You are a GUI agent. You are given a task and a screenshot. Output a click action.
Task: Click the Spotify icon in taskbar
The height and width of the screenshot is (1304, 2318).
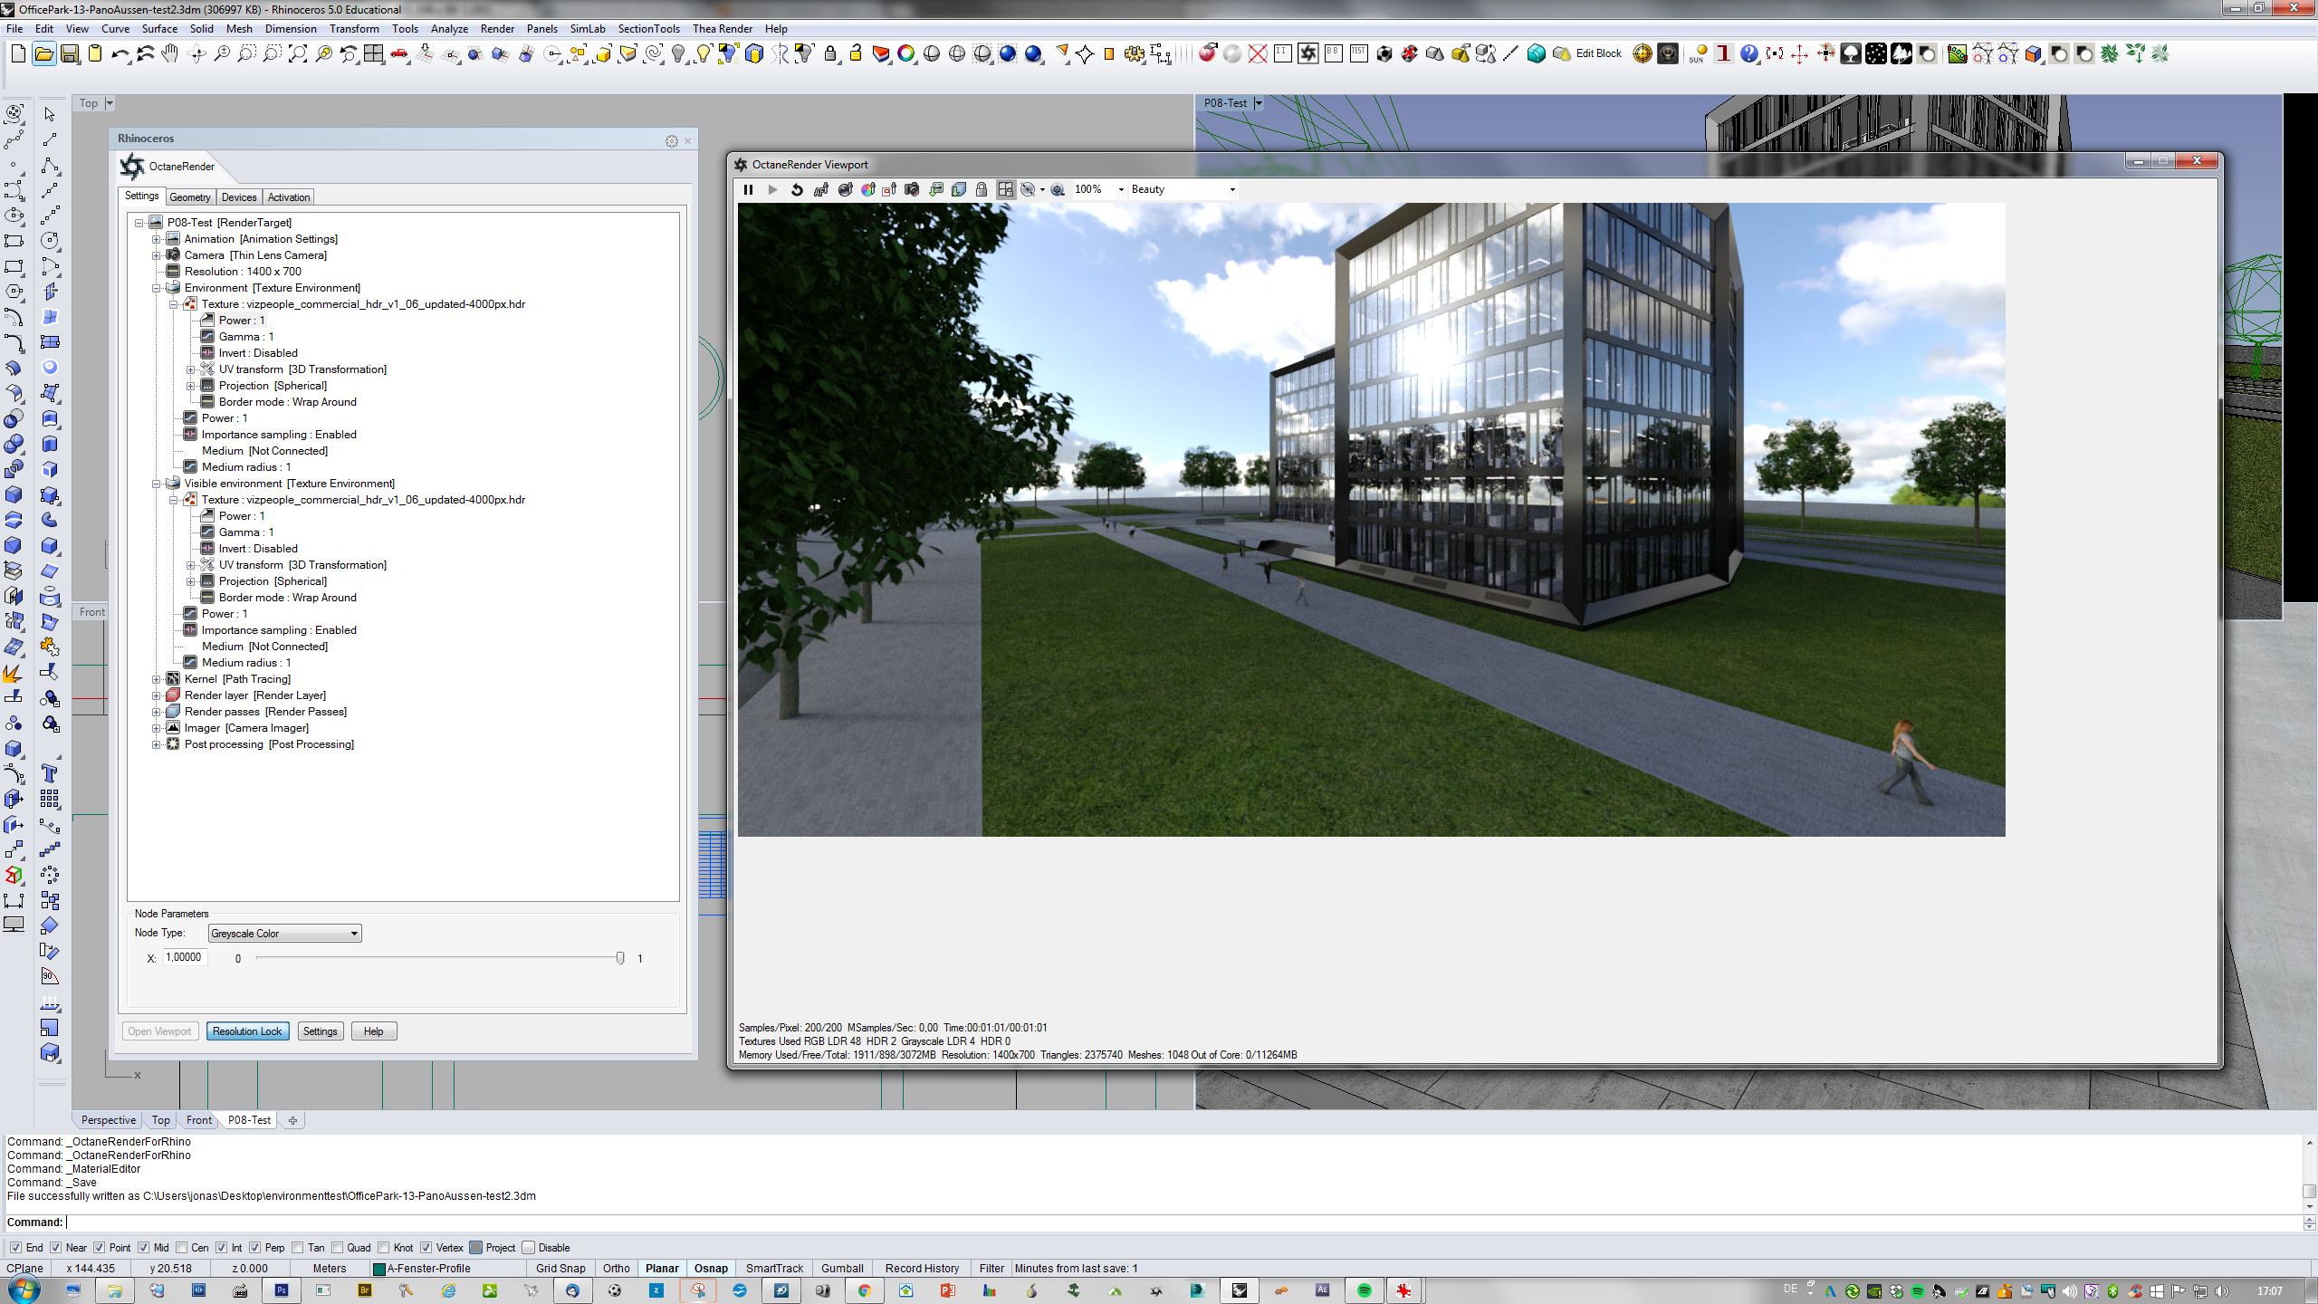pos(1364,1290)
